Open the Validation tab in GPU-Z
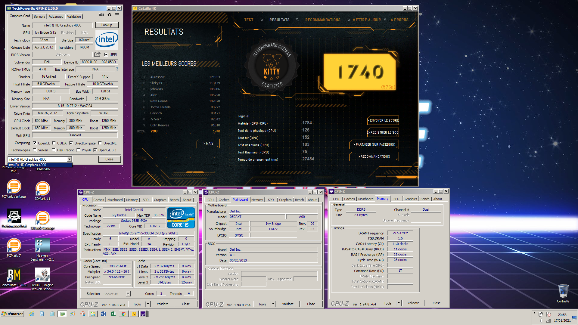 74,17
